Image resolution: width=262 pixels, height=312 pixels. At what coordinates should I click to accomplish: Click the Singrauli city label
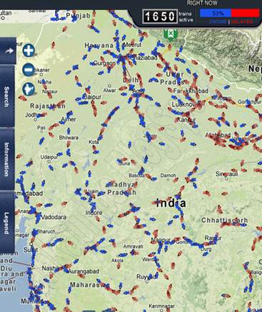coord(226,174)
